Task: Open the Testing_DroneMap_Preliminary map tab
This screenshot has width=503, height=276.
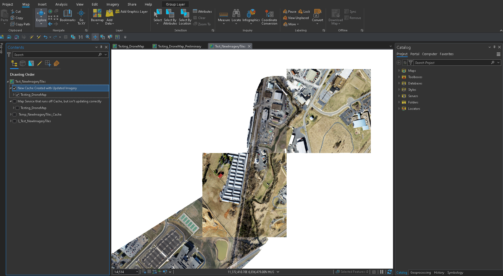Action: (179, 46)
